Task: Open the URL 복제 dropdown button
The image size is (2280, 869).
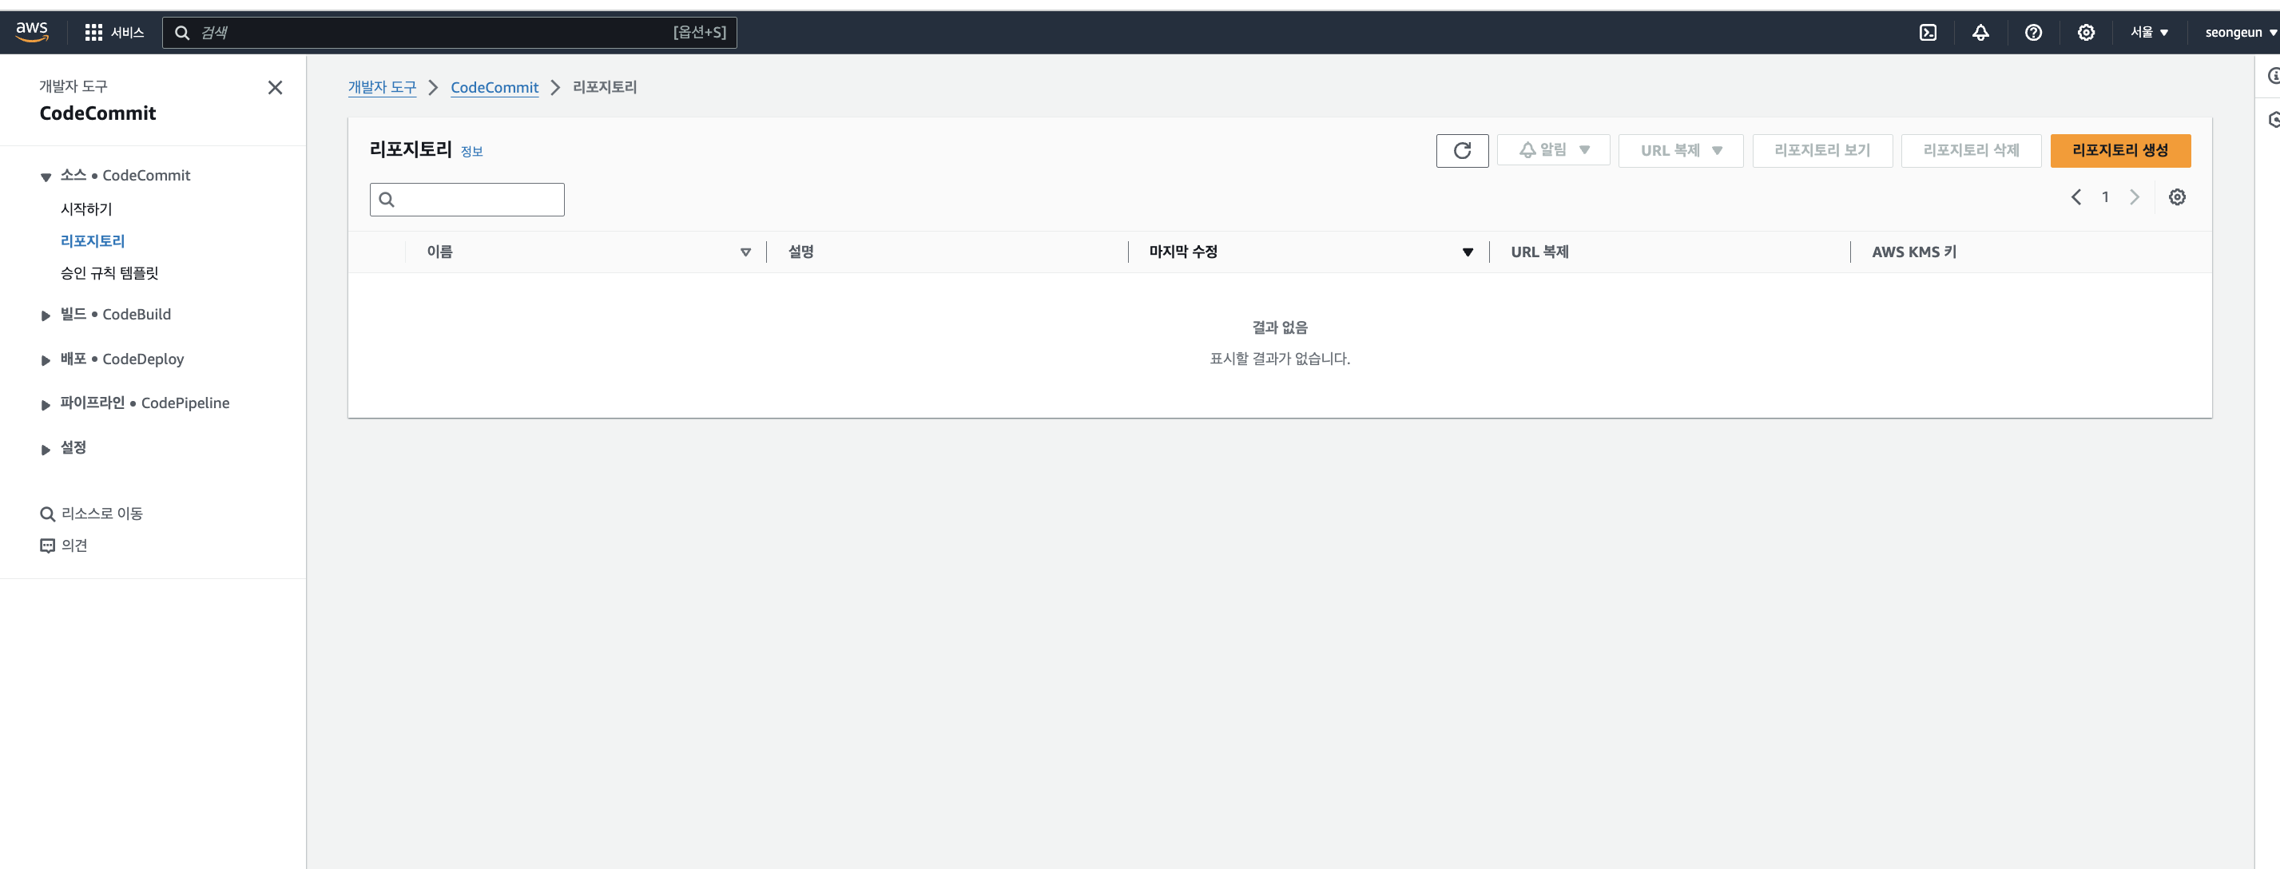Action: pyautogui.click(x=1681, y=150)
